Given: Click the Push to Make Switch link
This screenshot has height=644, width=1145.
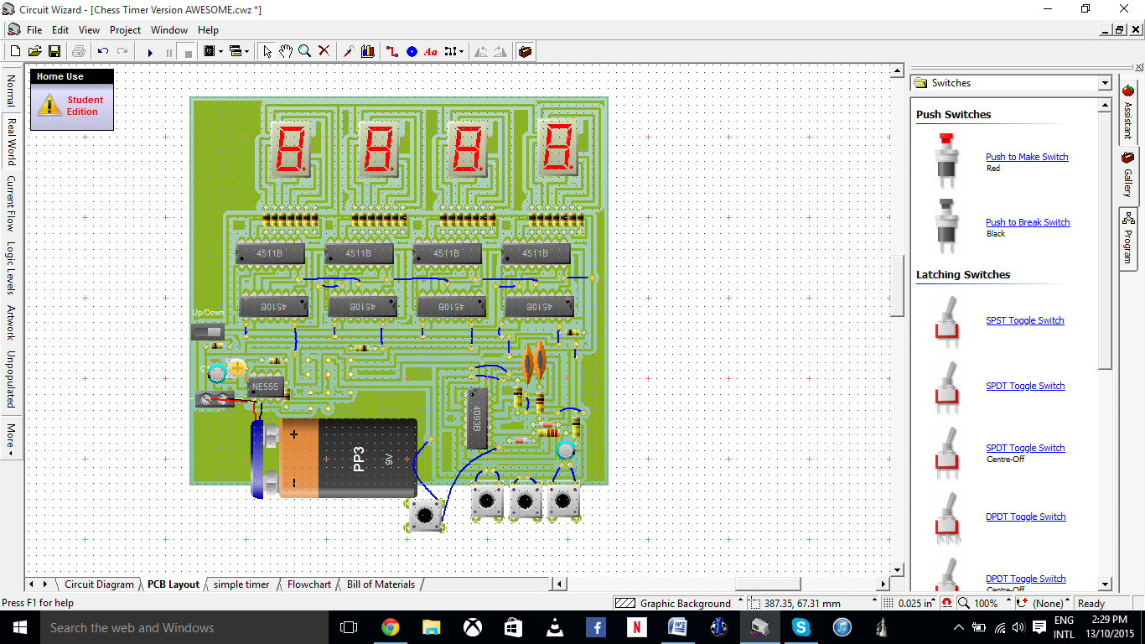Looking at the screenshot, I should (1027, 157).
